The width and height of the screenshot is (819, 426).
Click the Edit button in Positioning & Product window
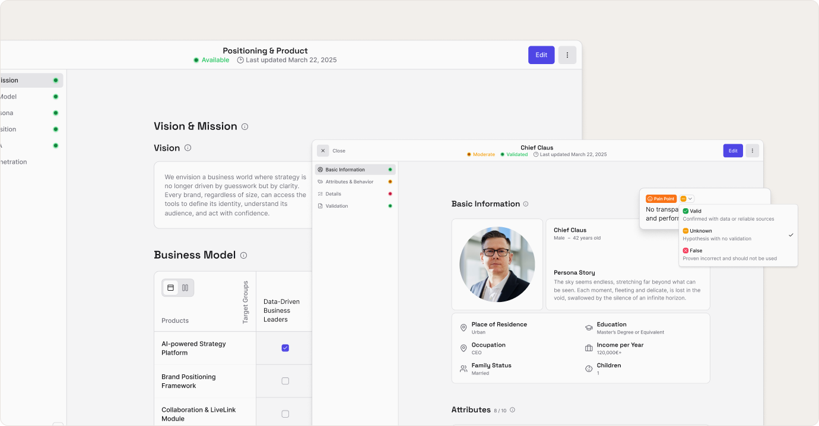tap(541, 55)
